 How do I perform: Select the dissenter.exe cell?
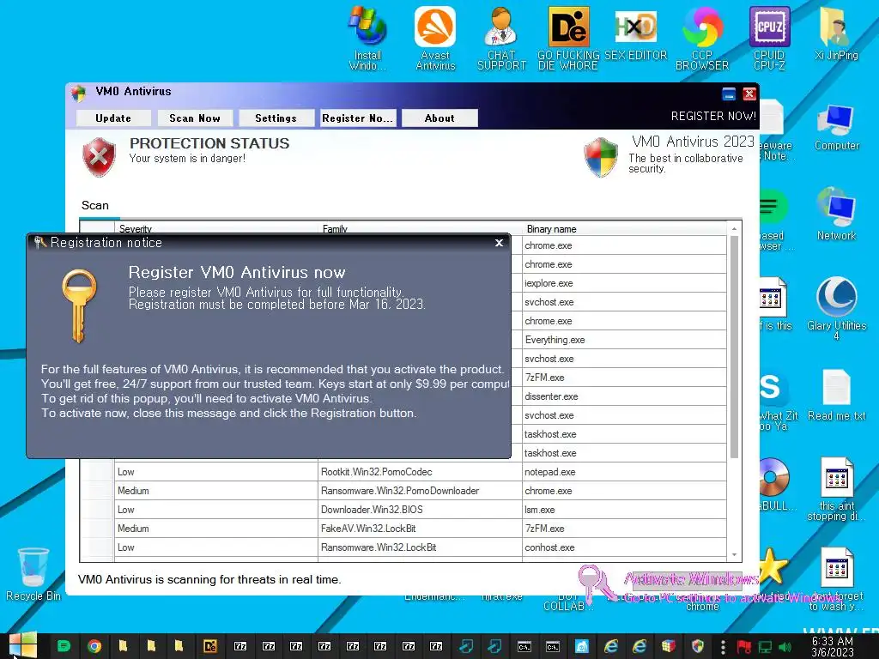(x=624, y=396)
